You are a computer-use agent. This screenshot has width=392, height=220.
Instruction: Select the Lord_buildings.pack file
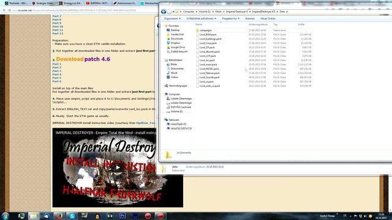click(211, 39)
